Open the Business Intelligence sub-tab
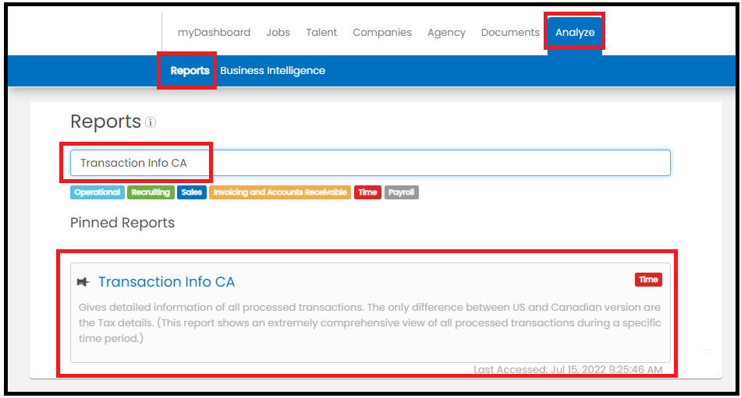The image size is (741, 398). (273, 71)
